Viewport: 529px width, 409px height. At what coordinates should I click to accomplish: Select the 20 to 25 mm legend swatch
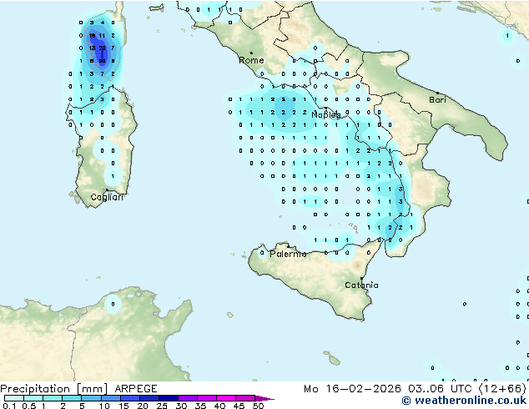point(149,398)
